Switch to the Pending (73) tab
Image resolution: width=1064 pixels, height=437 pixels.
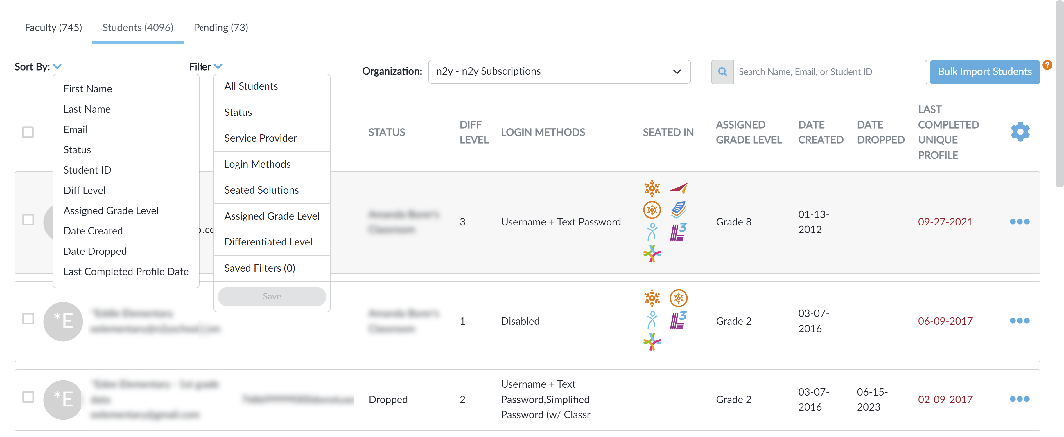(221, 28)
